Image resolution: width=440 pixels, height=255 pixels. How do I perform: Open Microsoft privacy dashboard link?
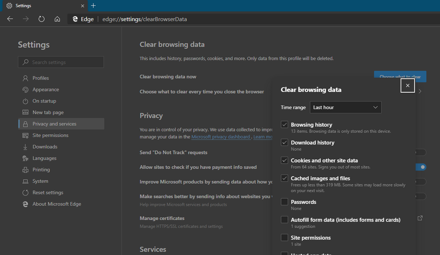[x=221, y=137]
